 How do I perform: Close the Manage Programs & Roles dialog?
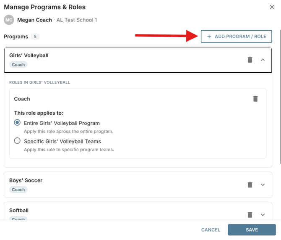click(x=272, y=7)
